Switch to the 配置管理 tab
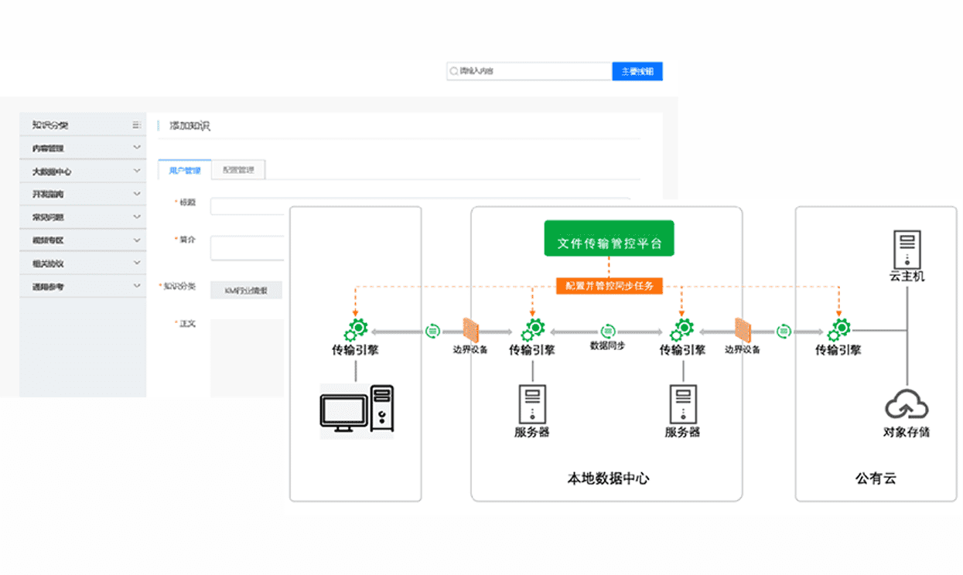This screenshot has height=575, width=963. pyautogui.click(x=238, y=170)
